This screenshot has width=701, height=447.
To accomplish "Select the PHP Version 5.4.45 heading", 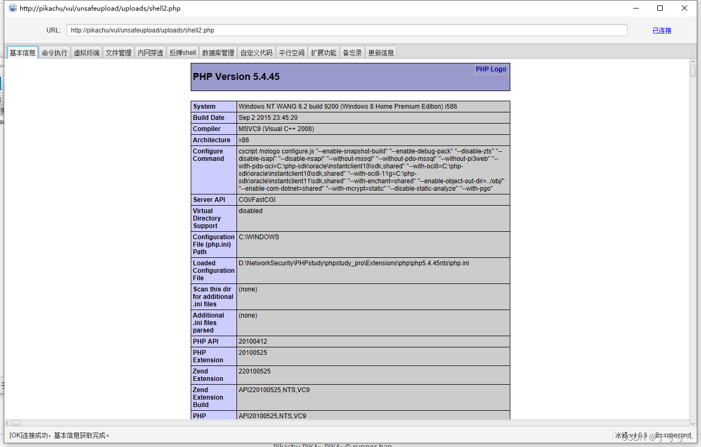I will pyautogui.click(x=236, y=77).
